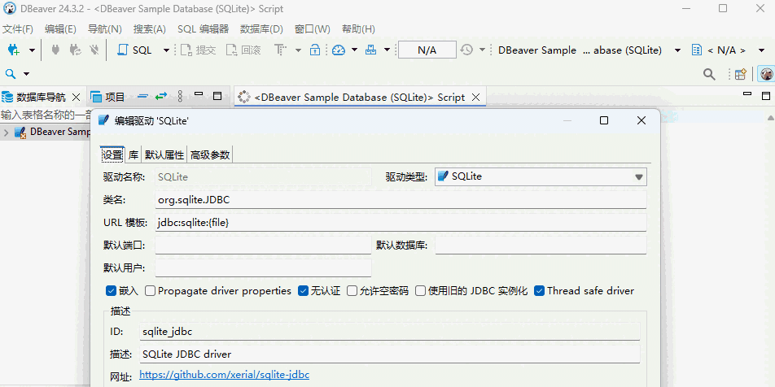The height and width of the screenshot is (387, 775).
Task: Expand the schema diagram dropdown arrow
Action: (387, 50)
